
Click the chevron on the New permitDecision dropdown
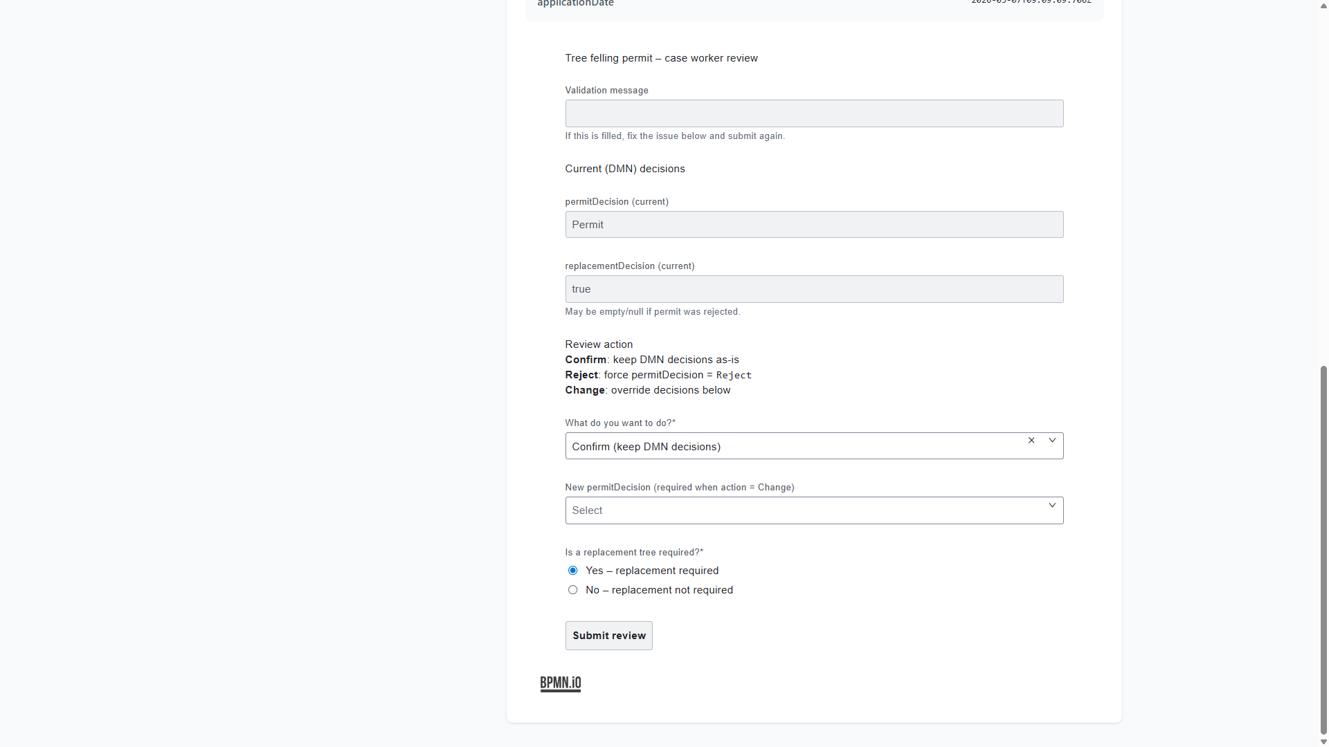tap(1052, 505)
